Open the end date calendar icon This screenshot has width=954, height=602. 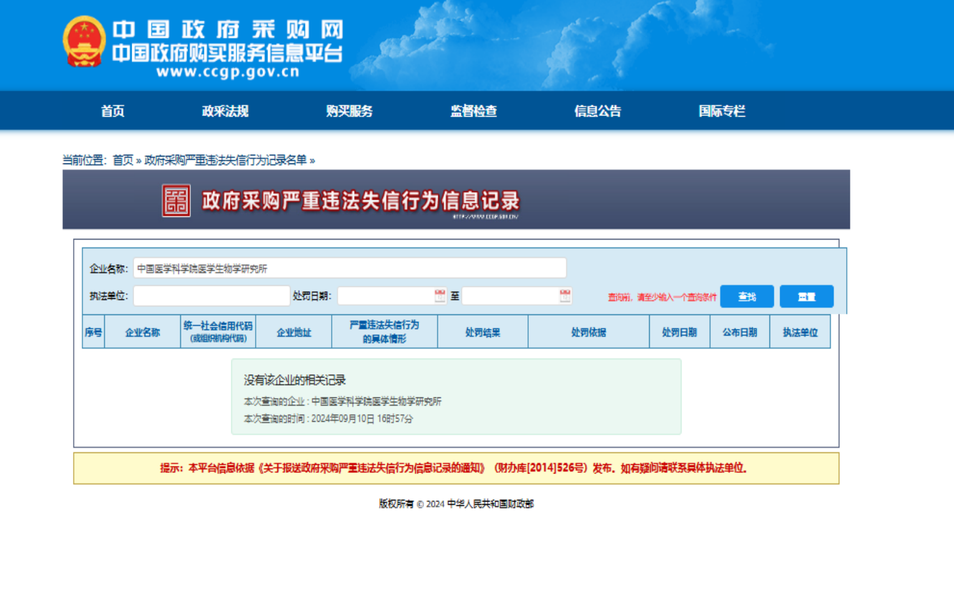(565, 296)
